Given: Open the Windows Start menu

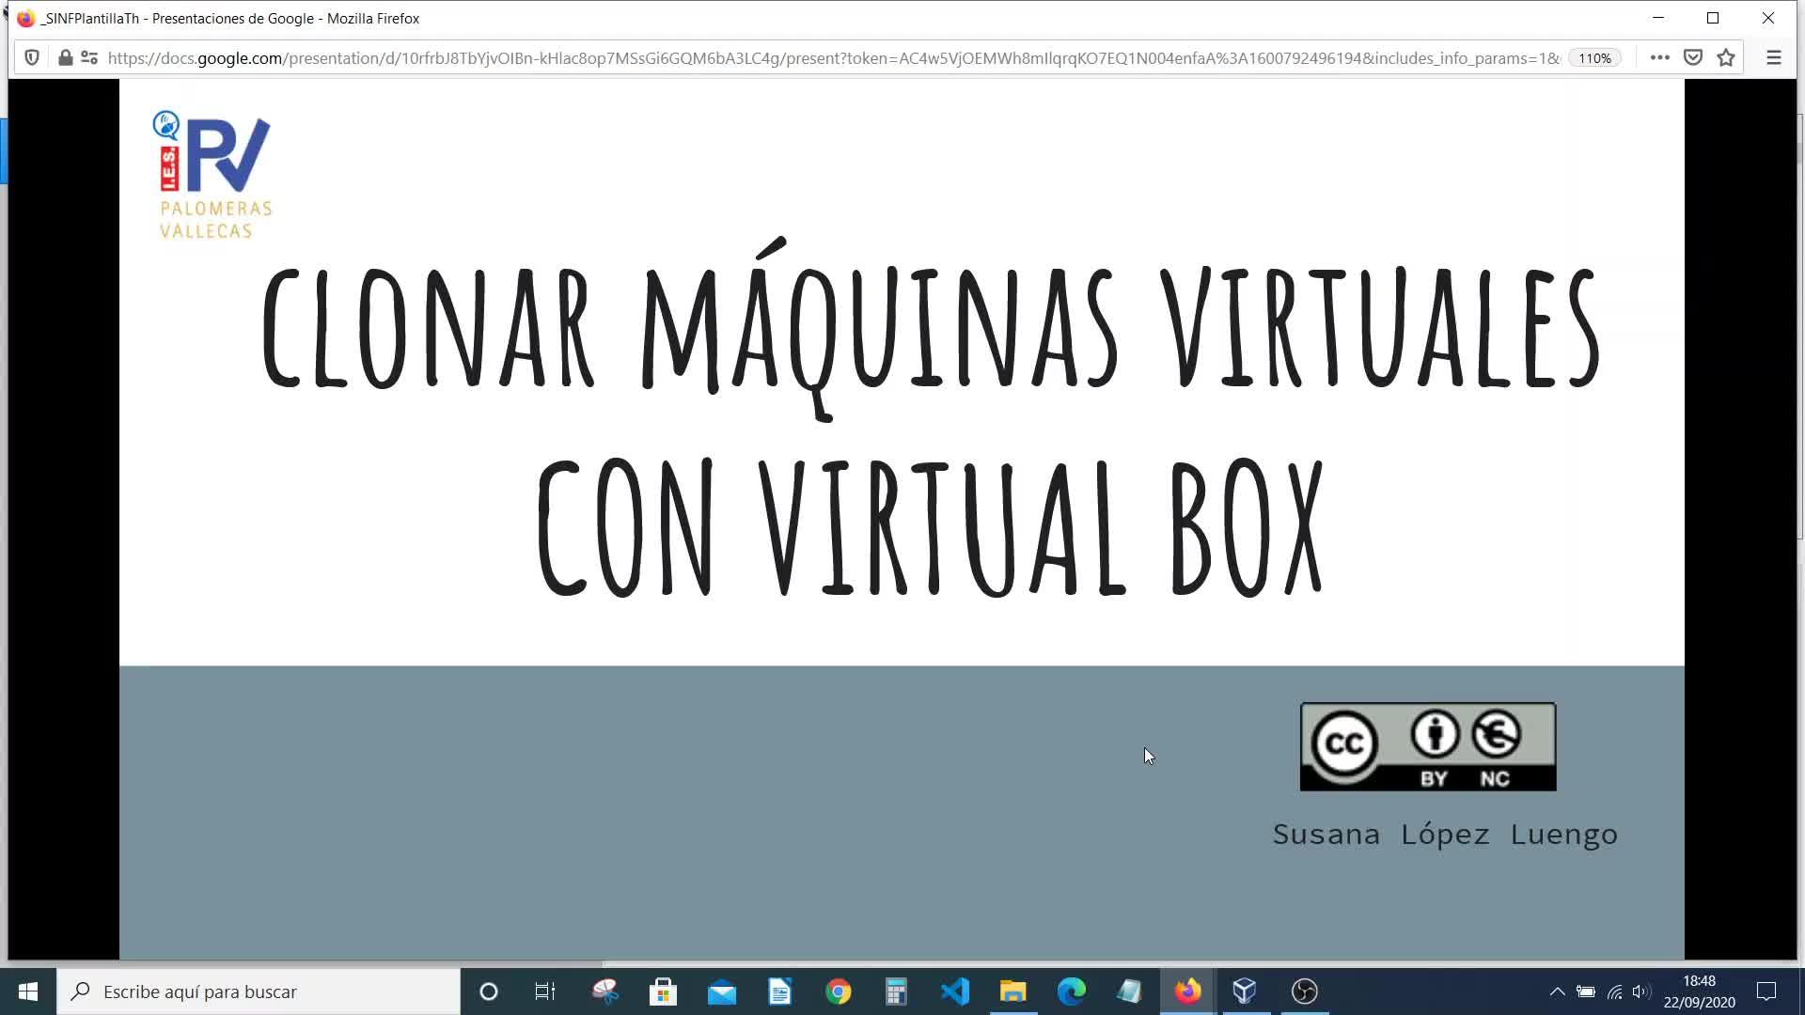Looking at the screenshot, I should (28, 992).
